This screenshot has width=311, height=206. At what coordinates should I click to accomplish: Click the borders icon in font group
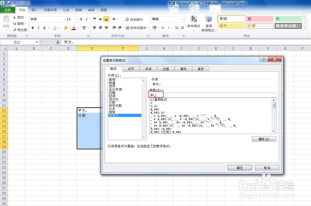click(x=55, y=28)
